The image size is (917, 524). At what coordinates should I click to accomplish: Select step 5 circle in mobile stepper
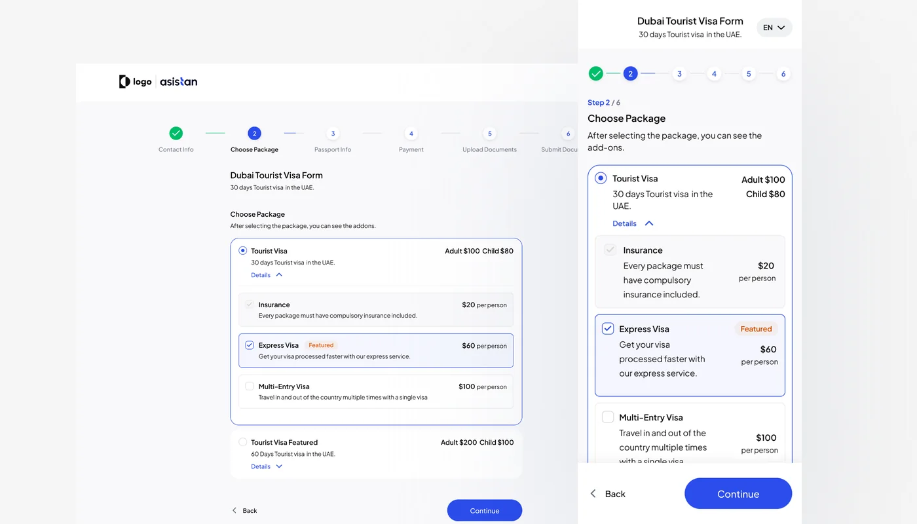(x=749, y=74)
